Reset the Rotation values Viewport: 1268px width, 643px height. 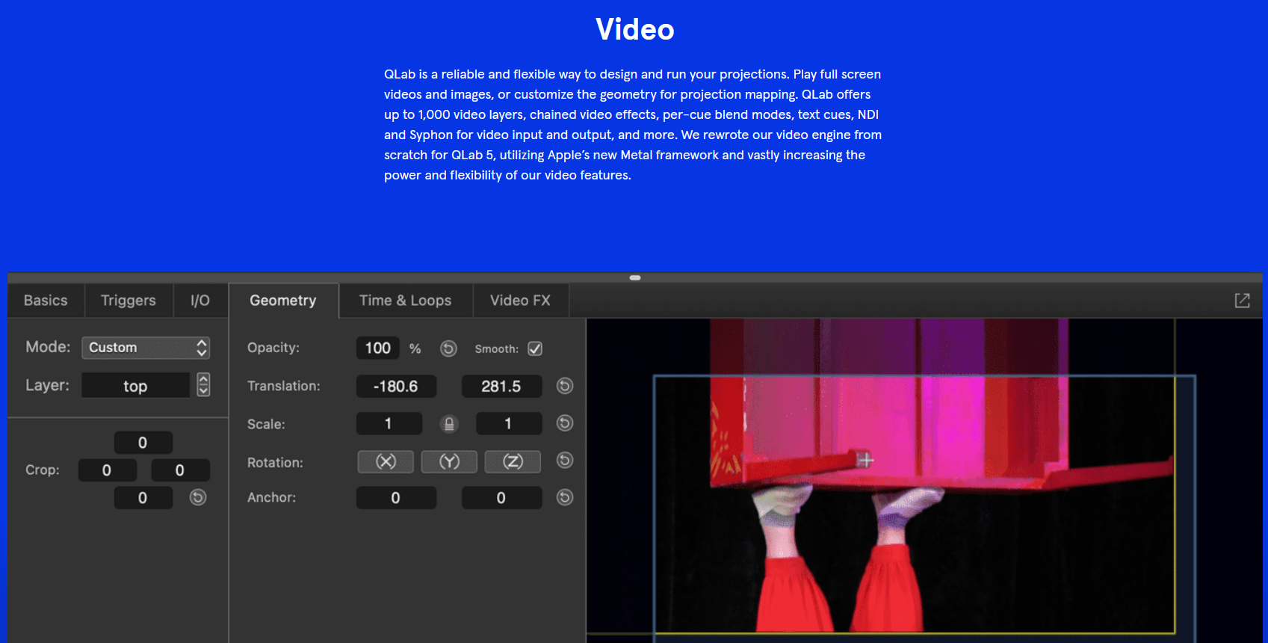(x=565, y=461)
